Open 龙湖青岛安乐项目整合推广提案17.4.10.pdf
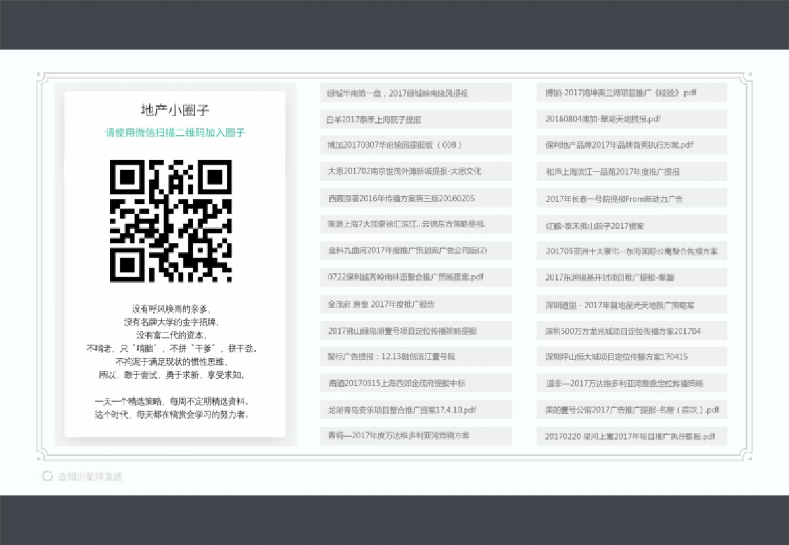The image size is (789, 545). point(414,410)
